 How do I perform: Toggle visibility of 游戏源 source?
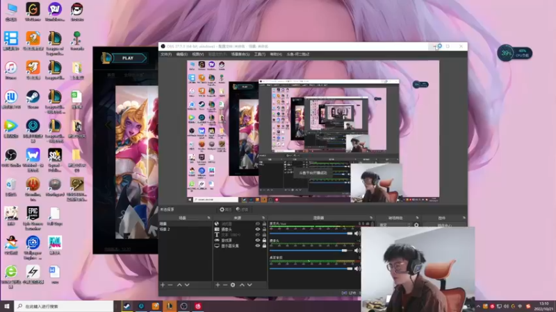(x=258, y=240)
